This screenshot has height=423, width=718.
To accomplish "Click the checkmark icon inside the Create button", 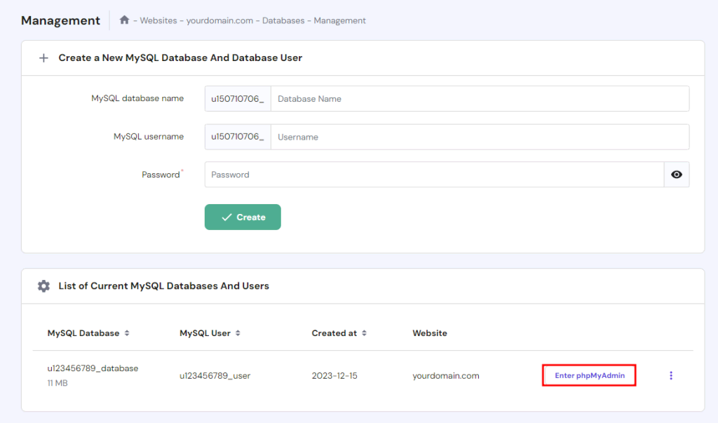I will [228, 217].
